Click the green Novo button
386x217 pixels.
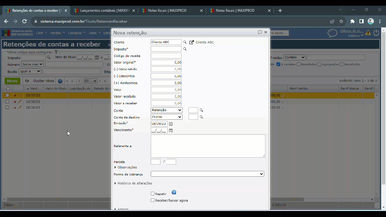12,81
